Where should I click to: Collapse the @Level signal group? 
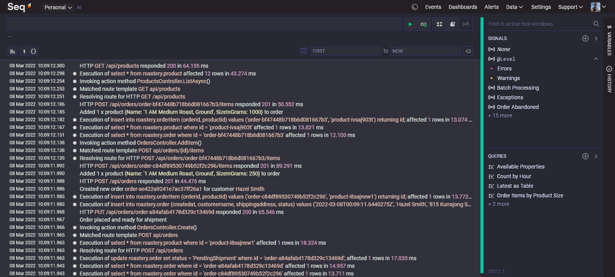pyautogui.click(x=596, y=59)
